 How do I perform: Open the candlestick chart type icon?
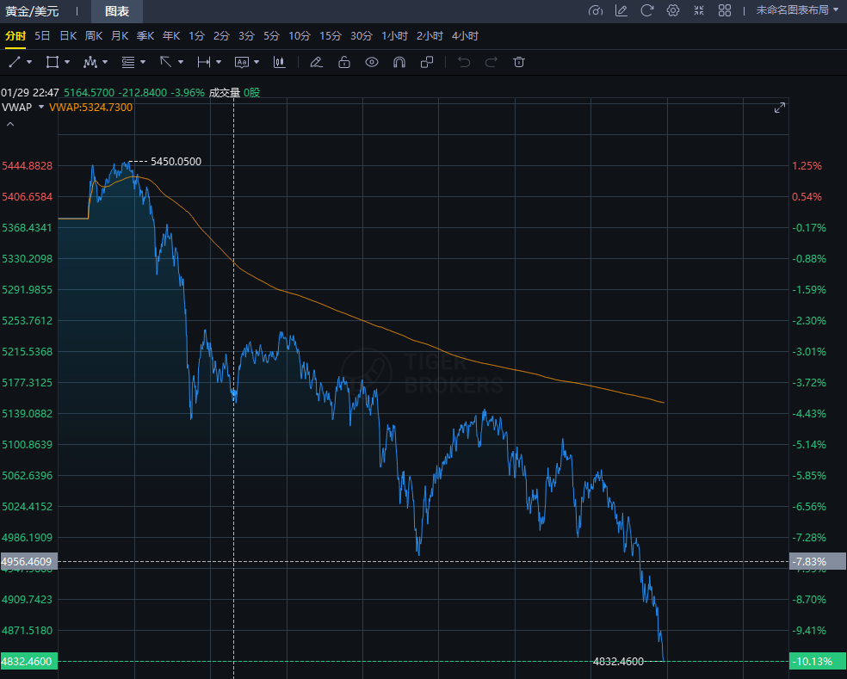point(280,62)
